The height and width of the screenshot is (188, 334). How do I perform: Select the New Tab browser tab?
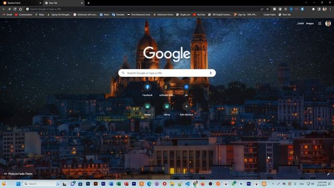[x=64, y=3]
